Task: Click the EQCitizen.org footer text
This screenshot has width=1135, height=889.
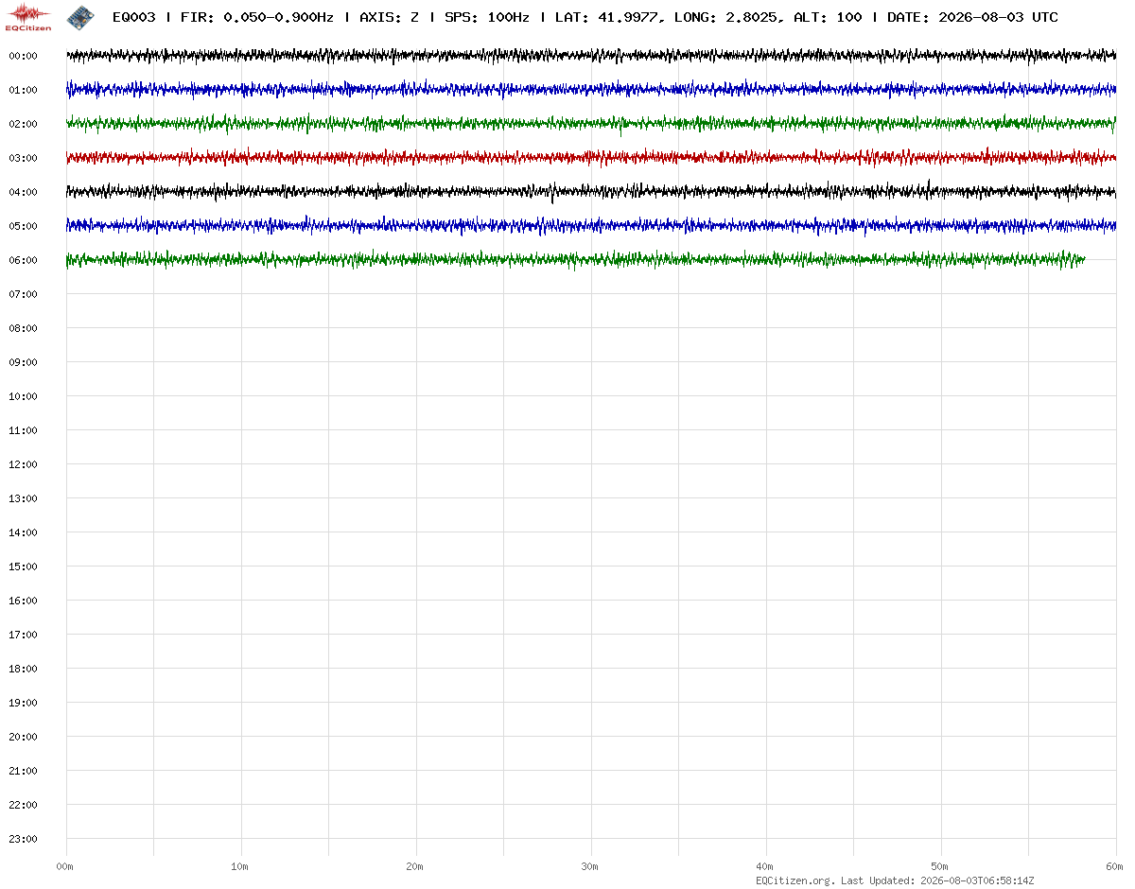Action: pos(795,880)
